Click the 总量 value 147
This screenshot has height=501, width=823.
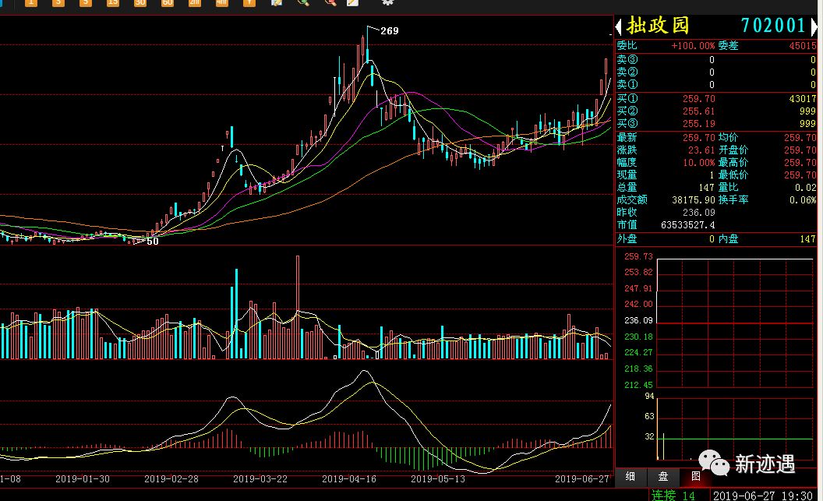(x=706, y=188)
